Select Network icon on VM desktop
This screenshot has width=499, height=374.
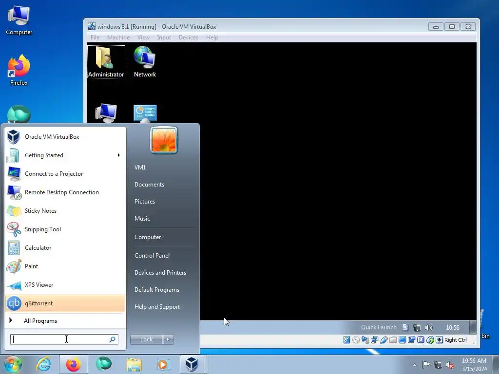(145, 62)
